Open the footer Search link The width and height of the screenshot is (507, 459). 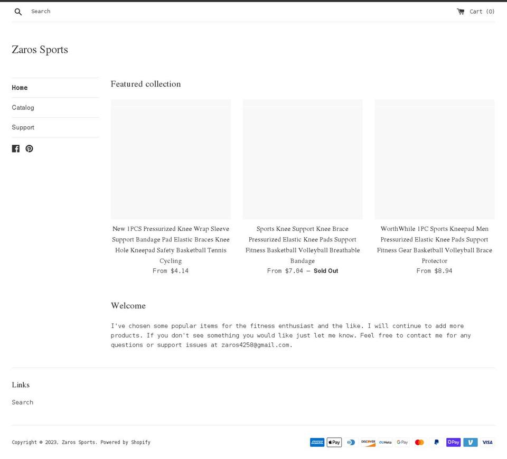click(x=23, y=402)
